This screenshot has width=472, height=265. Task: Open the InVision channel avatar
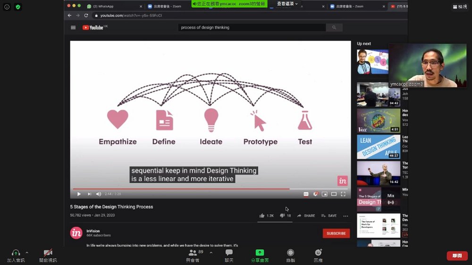click(76, 233)
